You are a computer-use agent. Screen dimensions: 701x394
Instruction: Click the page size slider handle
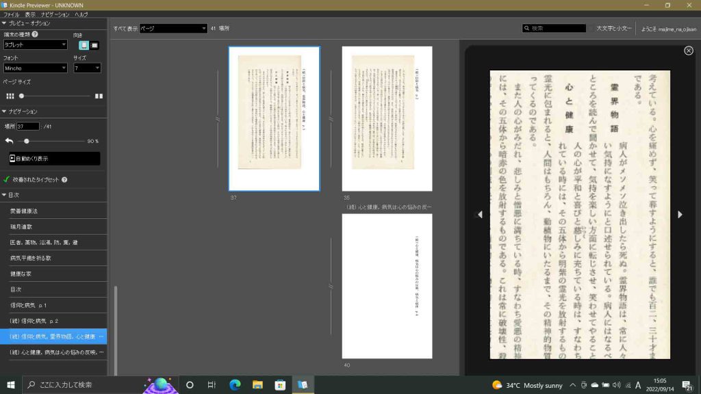tap(21, 96)
